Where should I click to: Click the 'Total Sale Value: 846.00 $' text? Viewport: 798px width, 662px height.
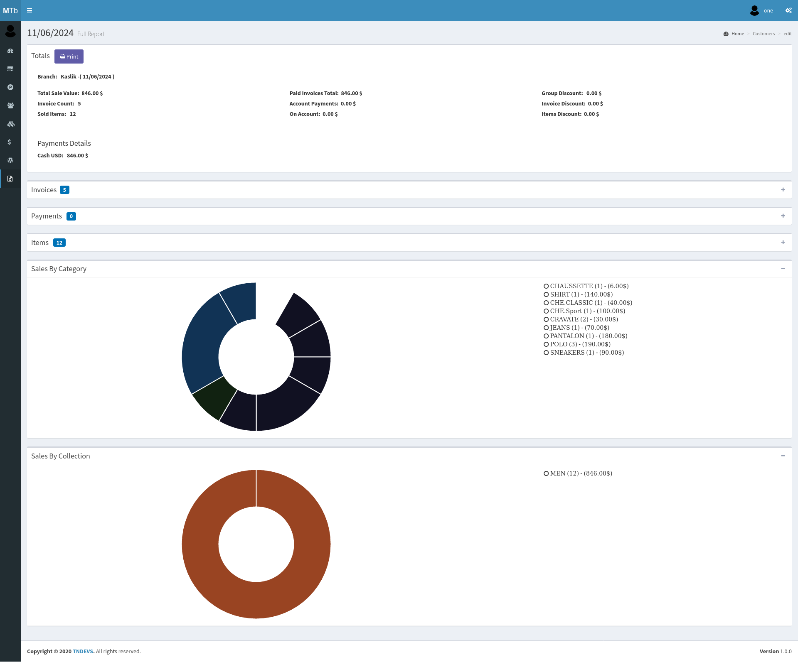click(70, 93)
